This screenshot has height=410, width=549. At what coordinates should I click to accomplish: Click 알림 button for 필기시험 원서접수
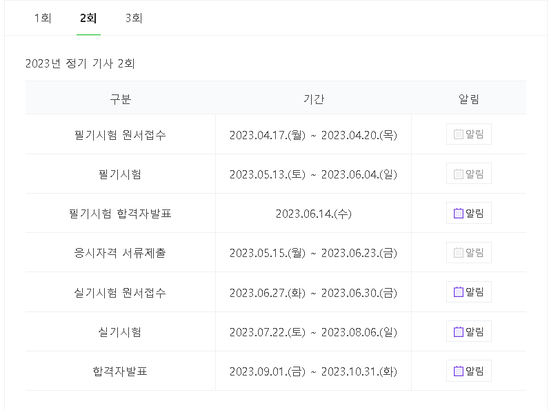(469, 134)
